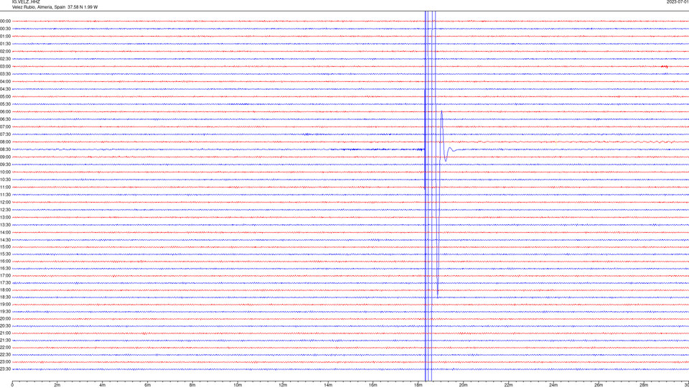Select the 04:30 time label
This screenshot has width=689, height=388.
click(5, 89)
